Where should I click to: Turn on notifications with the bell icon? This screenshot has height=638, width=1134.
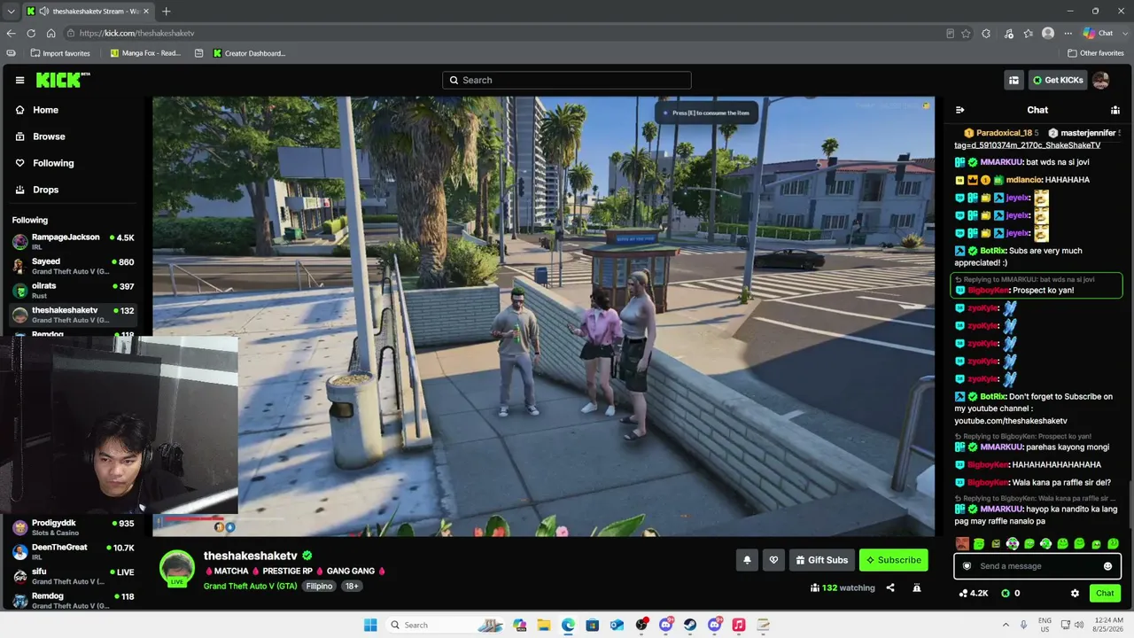click(x=747, y=560)
